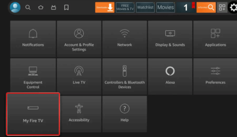Open the bookmark (My Stuff) icon
This screenshot has width=237, height=137.
coord(66,7)
